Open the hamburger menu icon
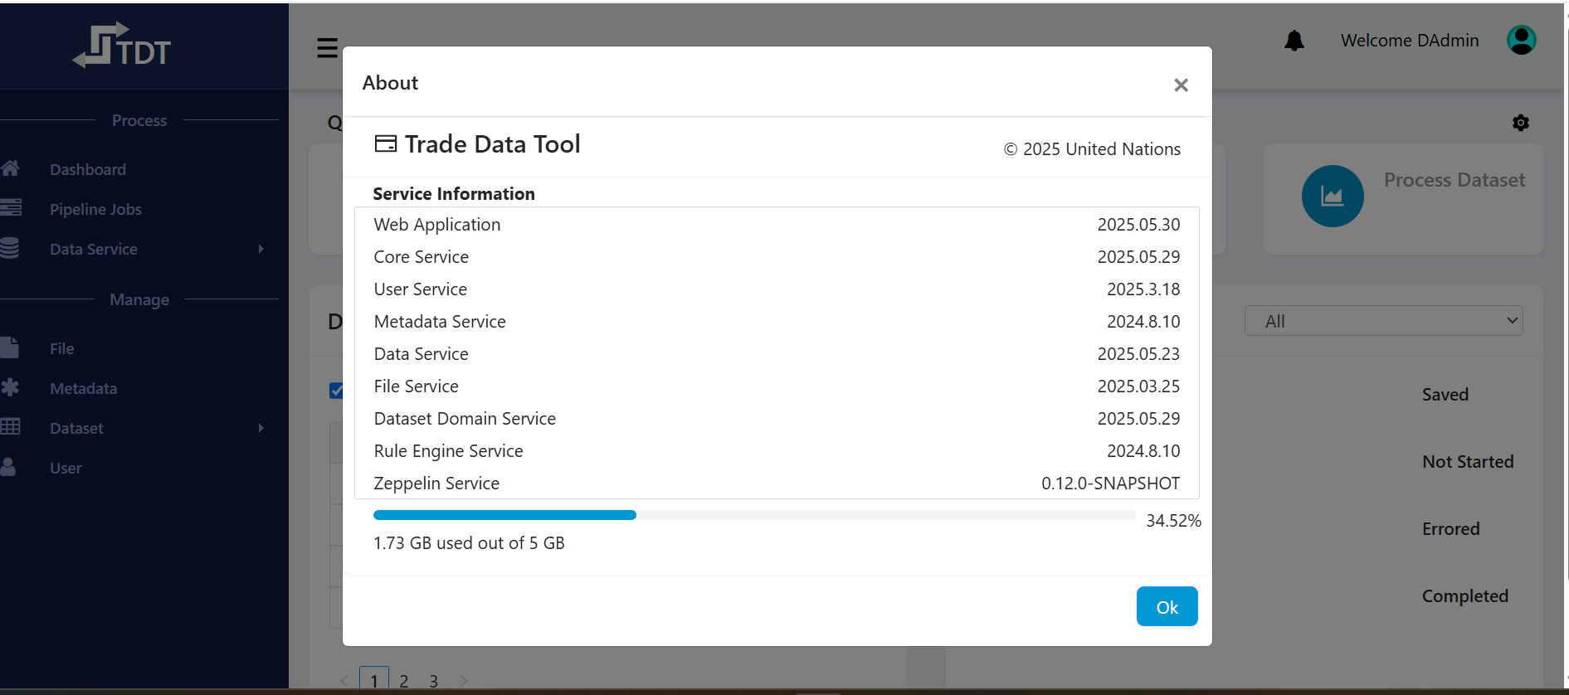The width and height of the screenshot is (1569, 695). (327, 48)
